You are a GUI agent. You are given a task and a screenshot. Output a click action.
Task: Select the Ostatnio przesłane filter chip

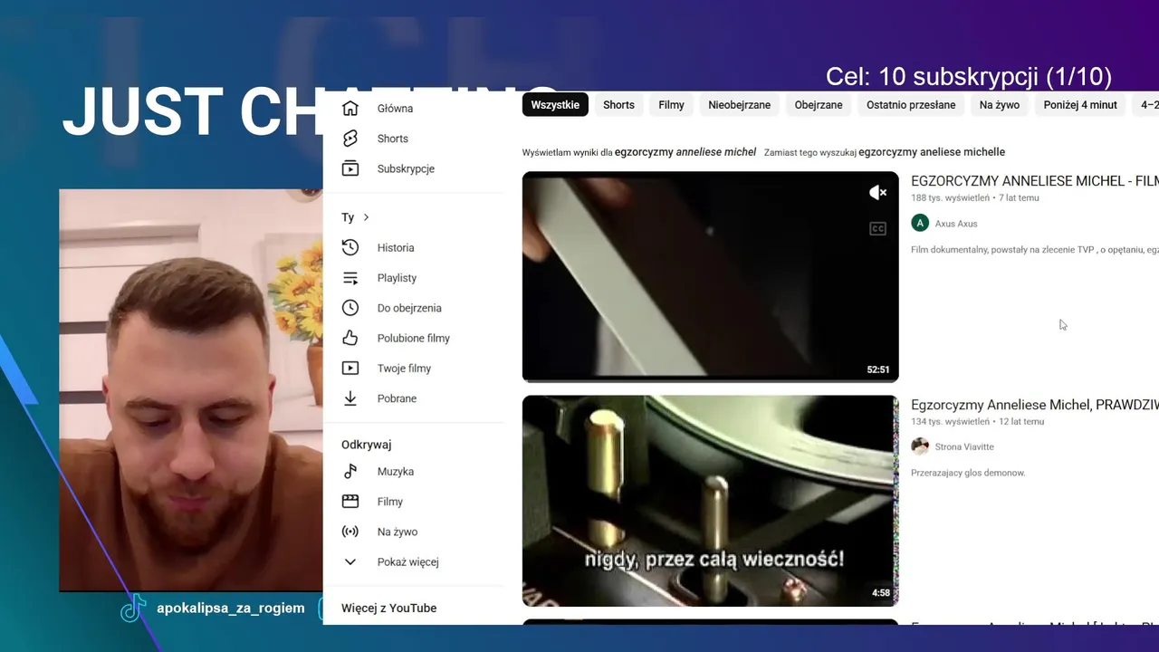click(911, 105)
